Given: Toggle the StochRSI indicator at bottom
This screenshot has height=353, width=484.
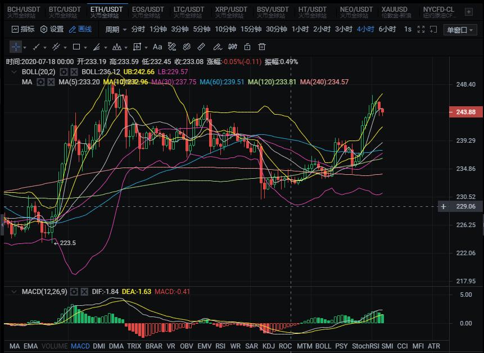Looking at the screenshot, I should coord(366,346).
